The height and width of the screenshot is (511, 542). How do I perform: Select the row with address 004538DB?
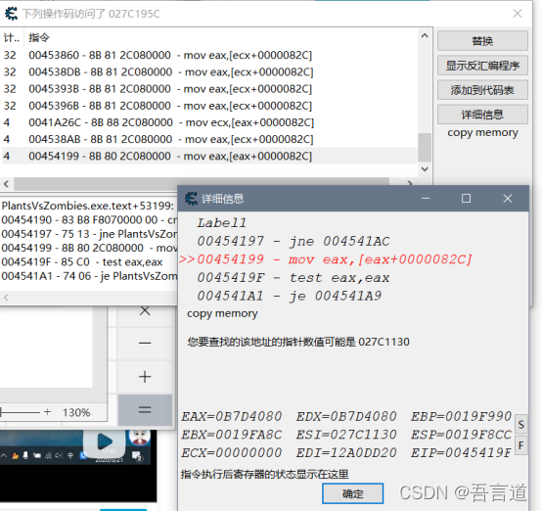pyautogui.click(x=209, y=72)
